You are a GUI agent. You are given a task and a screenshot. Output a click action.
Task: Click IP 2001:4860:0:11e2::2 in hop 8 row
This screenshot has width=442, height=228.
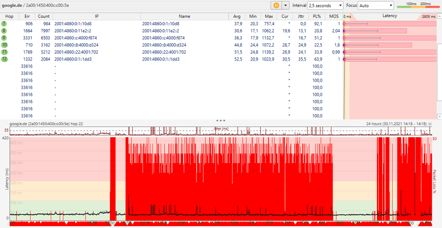click(x=73, y=31)
